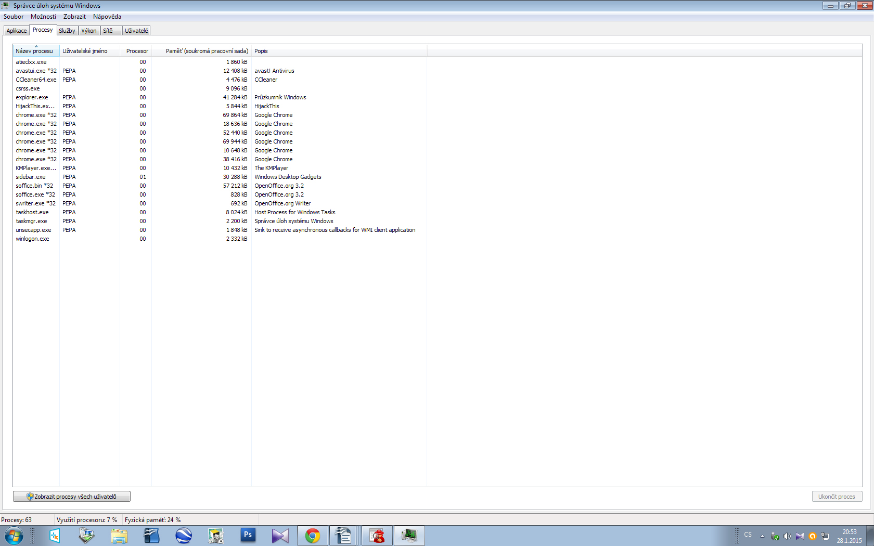Viewport: 874px width, 546px height.
Task: Select the csrss.exe process row
Action: point(220,88)
